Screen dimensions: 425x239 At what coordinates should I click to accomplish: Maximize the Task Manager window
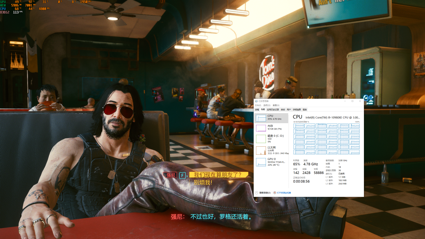pos(352,101)
